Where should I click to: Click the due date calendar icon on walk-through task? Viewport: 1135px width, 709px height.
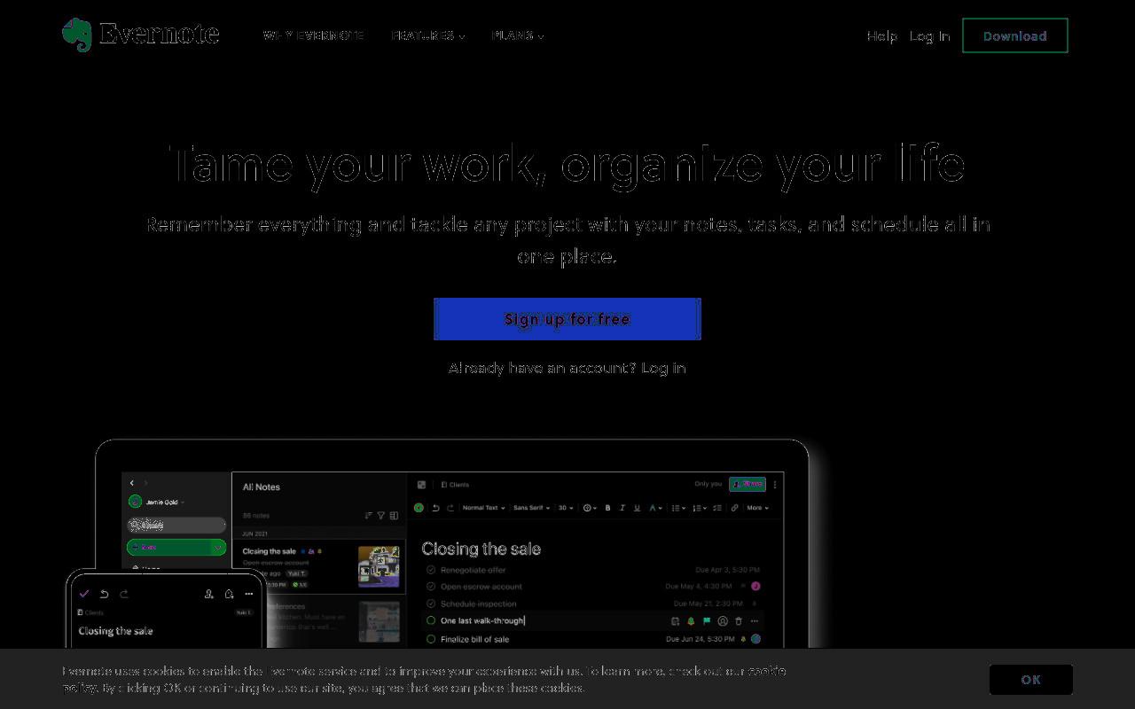[676, 621]
